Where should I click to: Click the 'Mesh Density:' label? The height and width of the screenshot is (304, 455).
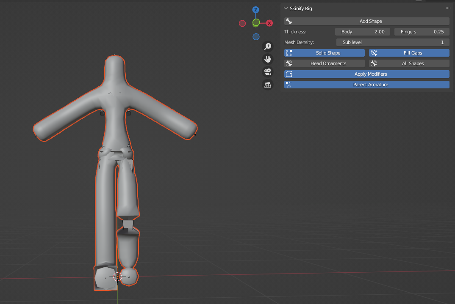(x=299, y=42)
